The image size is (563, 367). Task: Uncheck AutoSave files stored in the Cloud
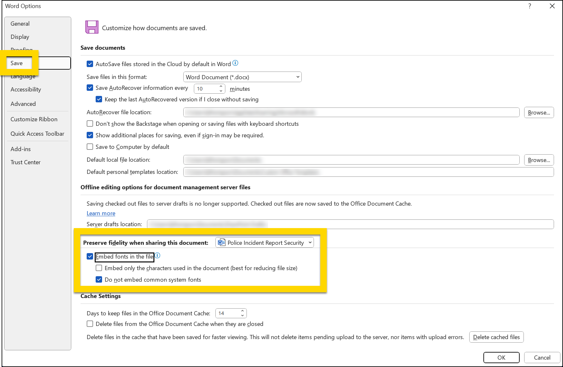pos(90,64)
